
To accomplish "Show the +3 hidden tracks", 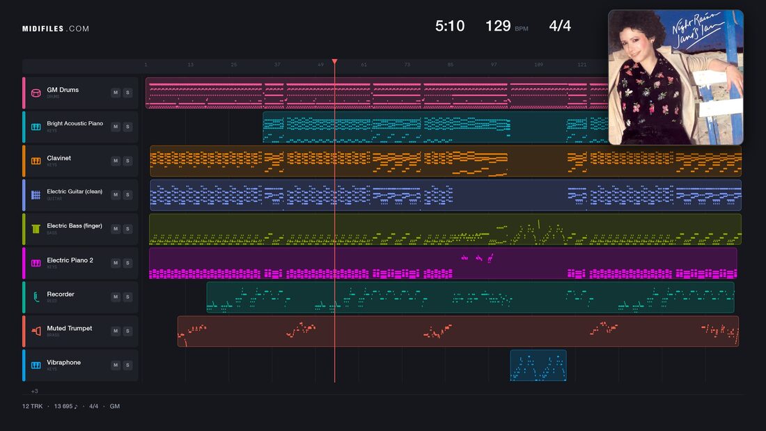I will pos(34,391).
